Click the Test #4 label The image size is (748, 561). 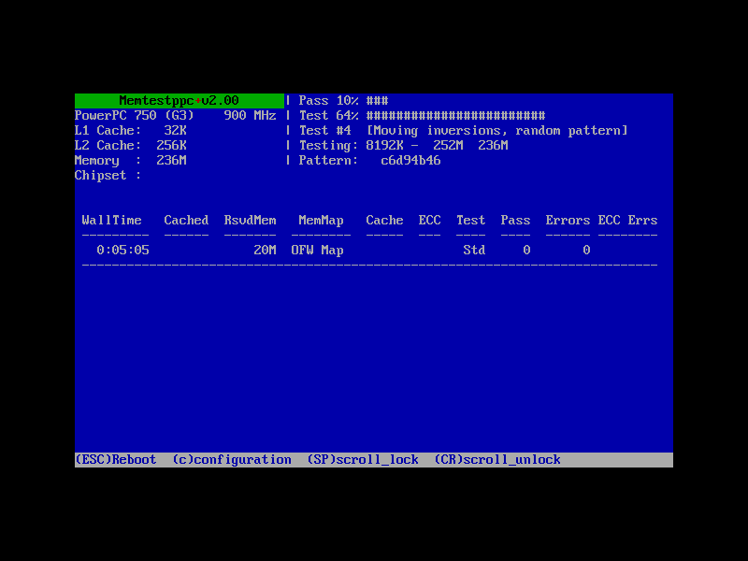coord(324,130)
